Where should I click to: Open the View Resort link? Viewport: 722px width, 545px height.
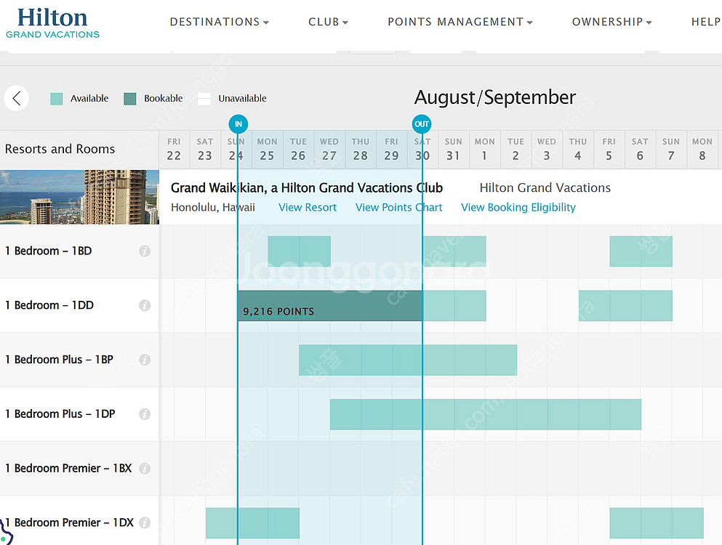(x=308, y=207)
